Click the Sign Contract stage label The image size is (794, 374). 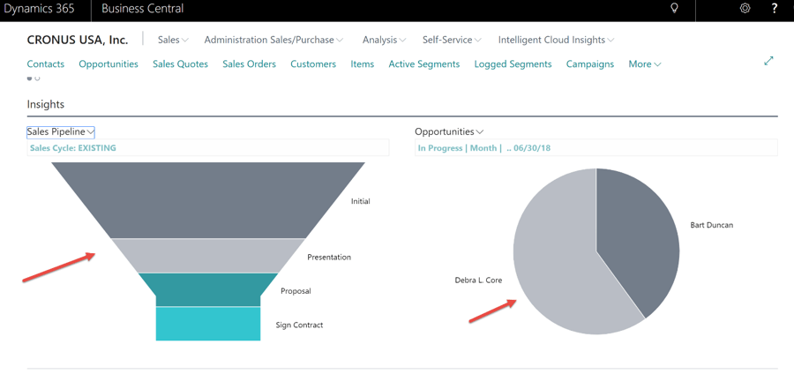[x=299, y=325]
